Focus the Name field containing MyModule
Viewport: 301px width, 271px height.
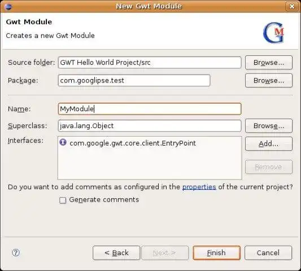click(150, 109)
